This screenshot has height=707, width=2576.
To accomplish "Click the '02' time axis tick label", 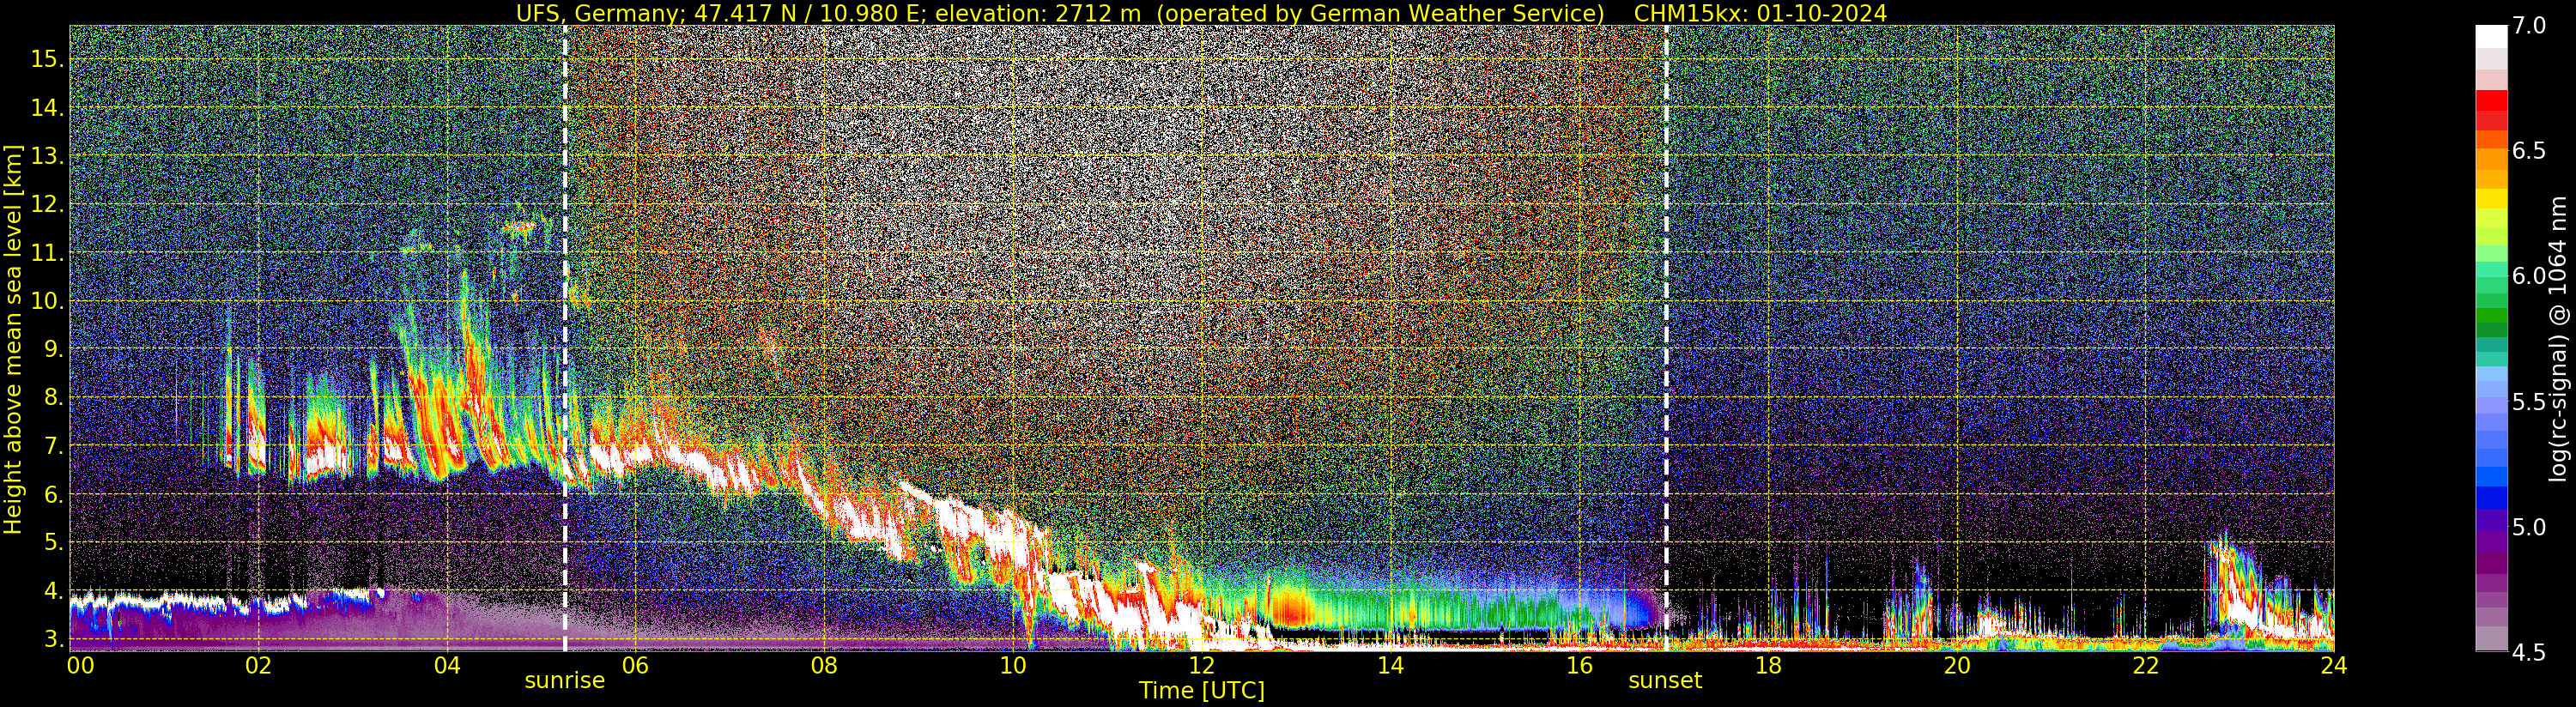I will (258, 665).
